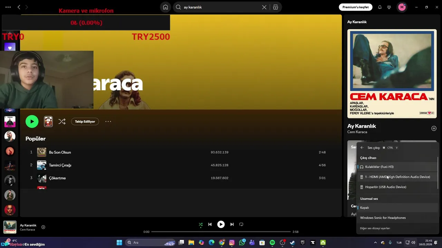Click the white play button in player bar
Image resolution: width=442 pixels, height=248 pixels.
(221, 224)
